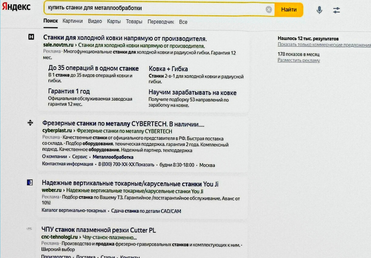The height and width of the screenshot is (258, 371).
Task: Activate the voice search microphone
Action: coord(319,9)
